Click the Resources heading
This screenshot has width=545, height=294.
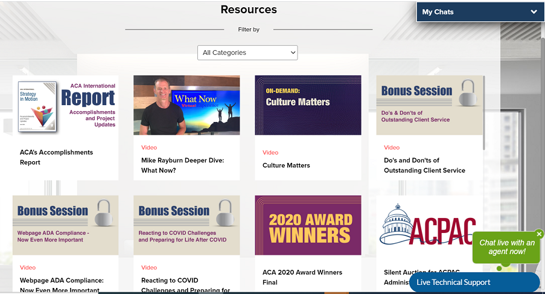click(249, 10)
